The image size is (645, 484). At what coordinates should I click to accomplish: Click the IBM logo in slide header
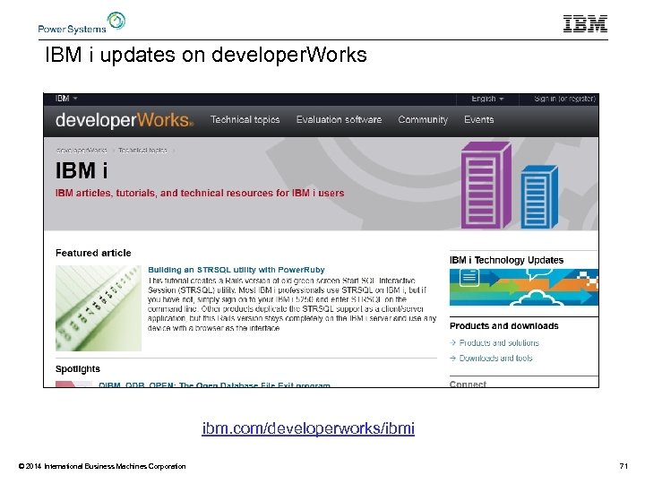coord(585,24)
